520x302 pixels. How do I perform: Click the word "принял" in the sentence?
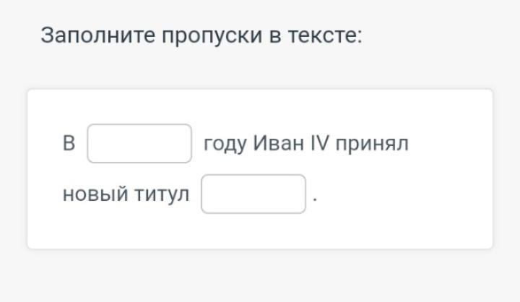372,144
